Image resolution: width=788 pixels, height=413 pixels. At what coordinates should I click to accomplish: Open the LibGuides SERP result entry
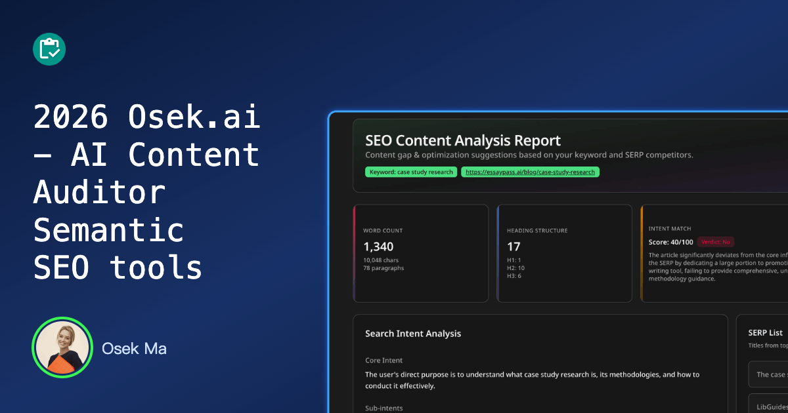[x=770, y=406]
